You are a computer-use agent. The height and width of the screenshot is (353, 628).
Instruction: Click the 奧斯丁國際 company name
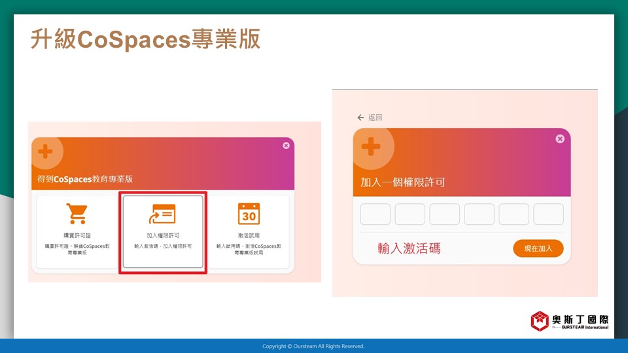click(580, 319)
